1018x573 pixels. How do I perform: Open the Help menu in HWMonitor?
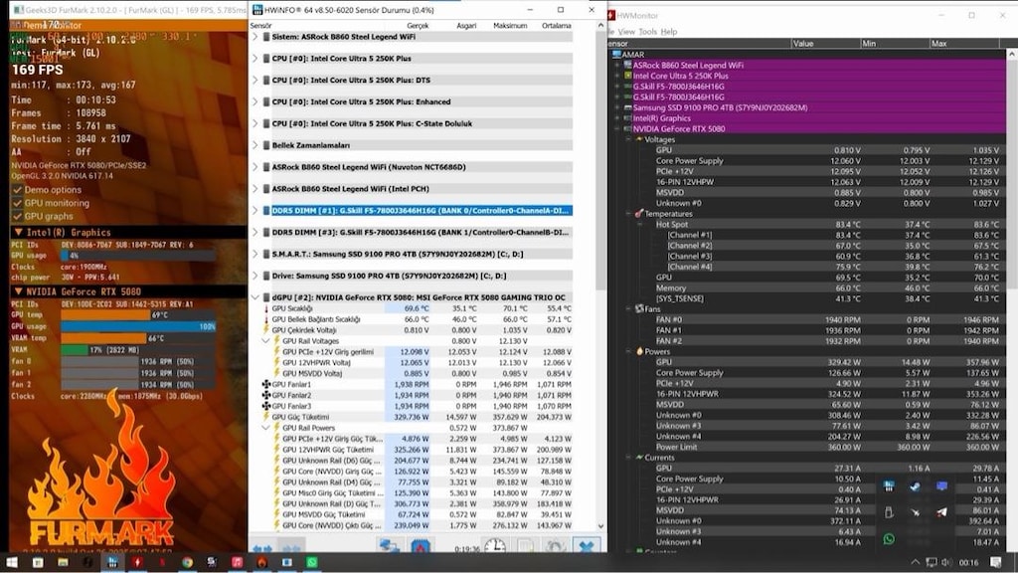[669, 31]
